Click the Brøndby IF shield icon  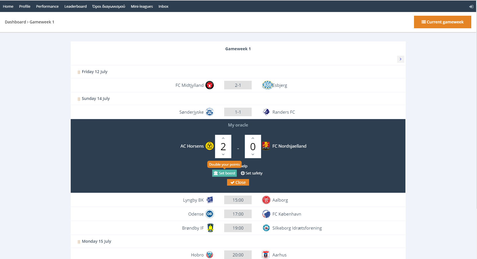210,228
